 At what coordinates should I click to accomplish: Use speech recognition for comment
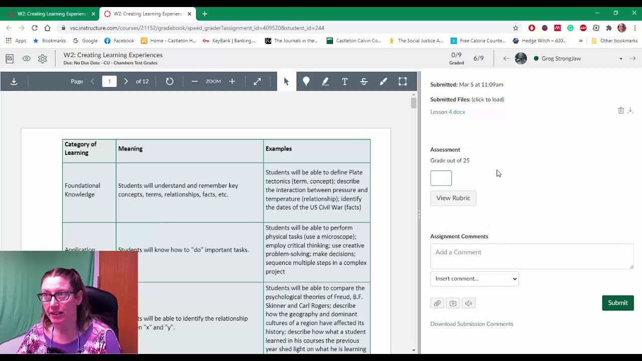pos(468,303)
